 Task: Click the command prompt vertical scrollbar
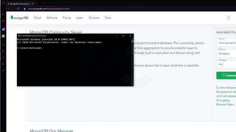(x=132, y=62)
